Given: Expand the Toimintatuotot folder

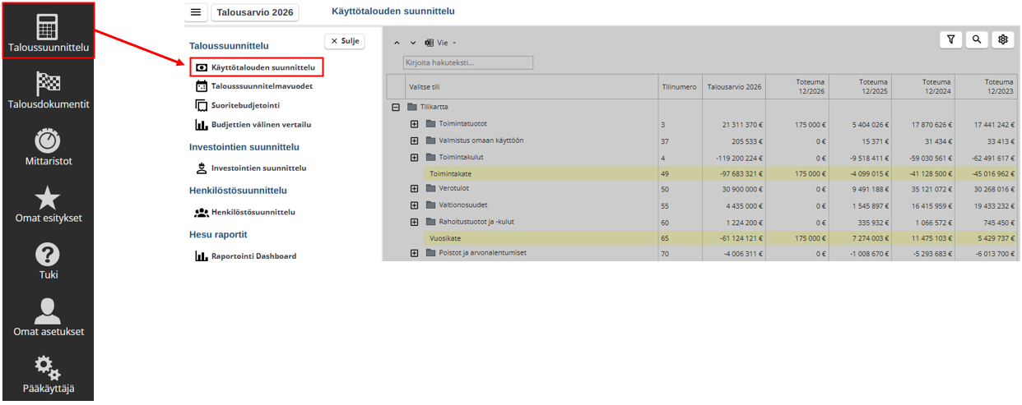Looking at the screenshot, I should [x=415, y=124].
